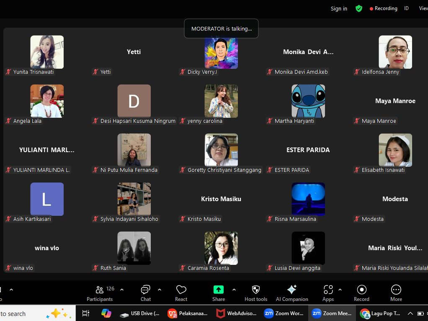Expand the Apps options arrow
Viewport: 428px width, 321px height.
[340, 290]
